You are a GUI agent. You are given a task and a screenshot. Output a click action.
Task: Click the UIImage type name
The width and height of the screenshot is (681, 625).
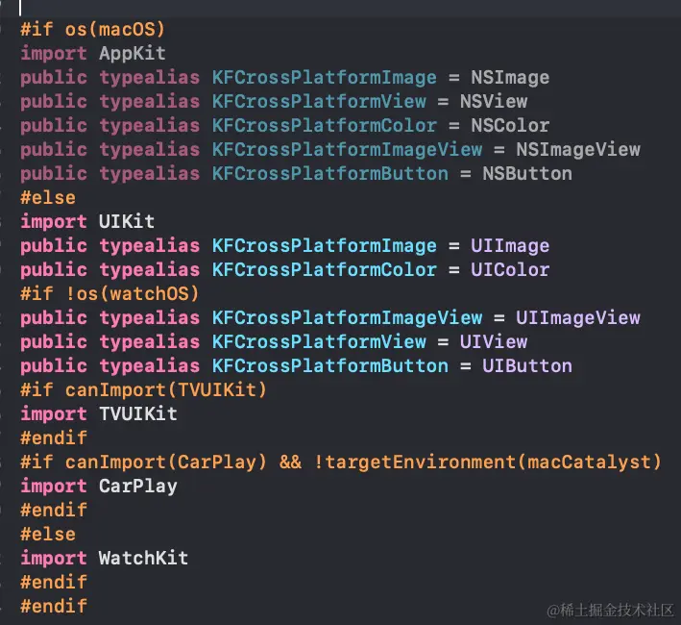pos(509,246)
